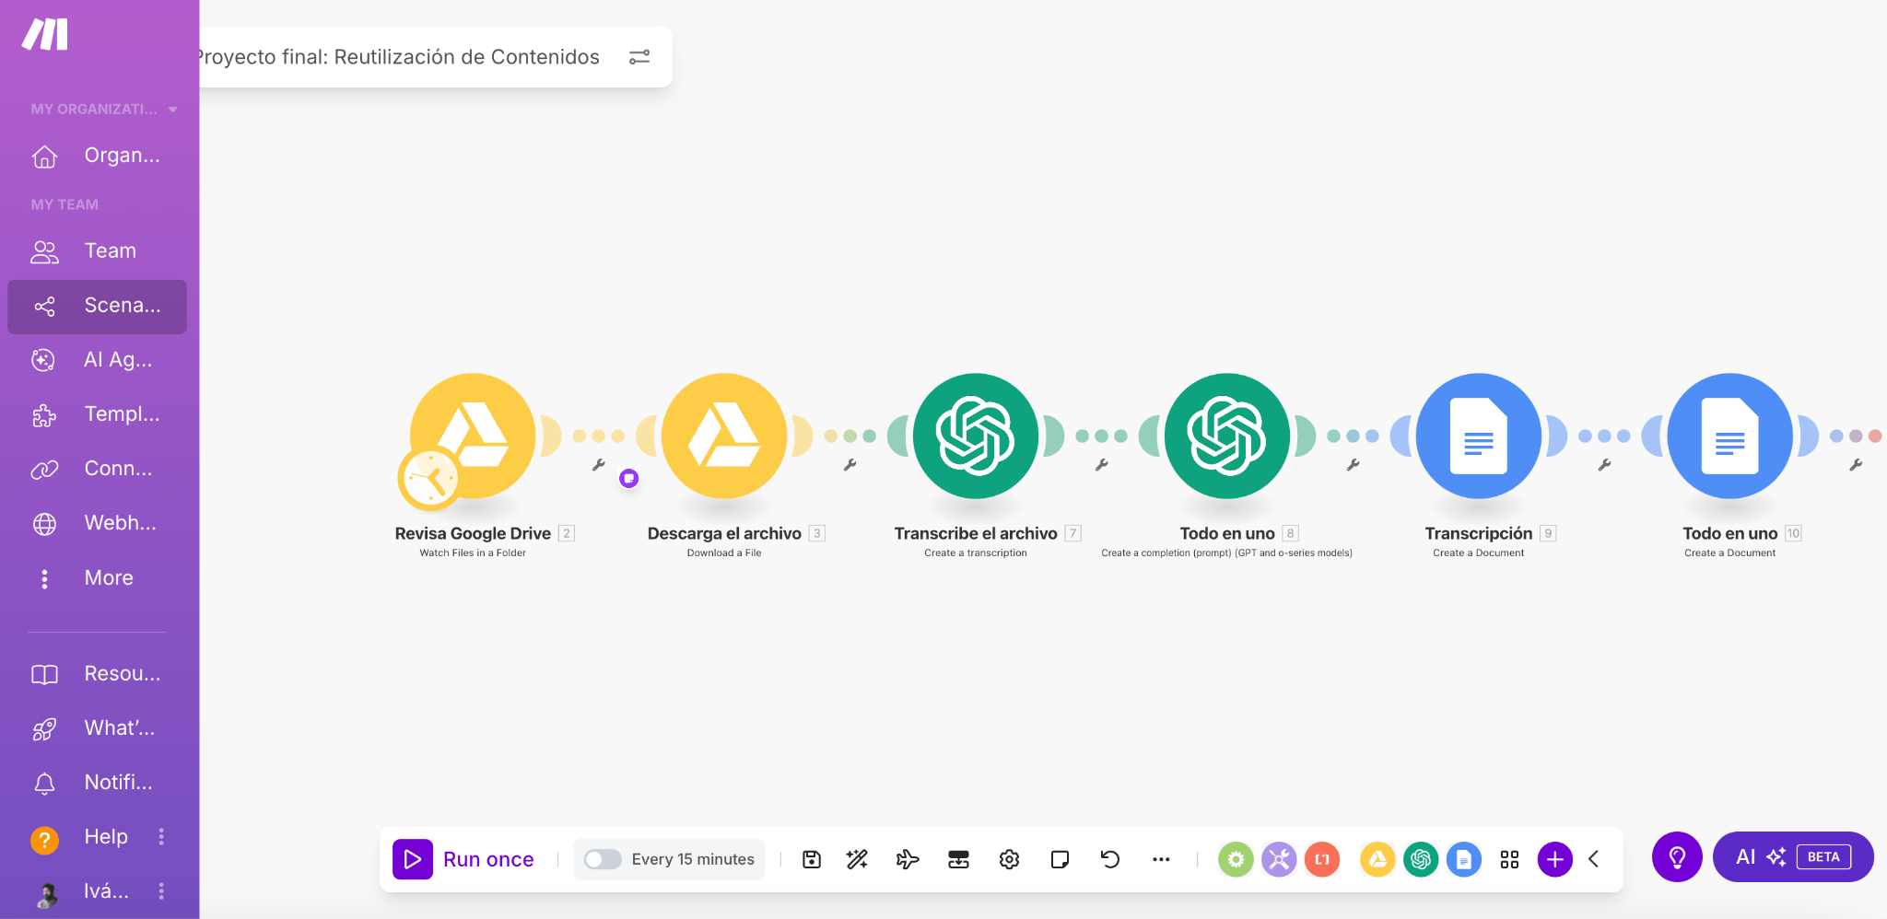Click the lightbulb help button
This screenshot has width=1887, height=919.
[x=1677, y=857]
